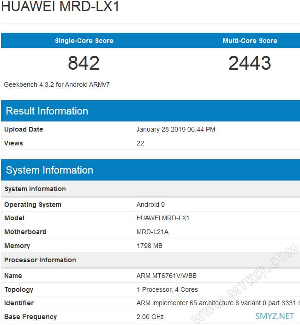
Task: Click the HUAWEI MRD-LX1 page title
Action: click(60, 6)
